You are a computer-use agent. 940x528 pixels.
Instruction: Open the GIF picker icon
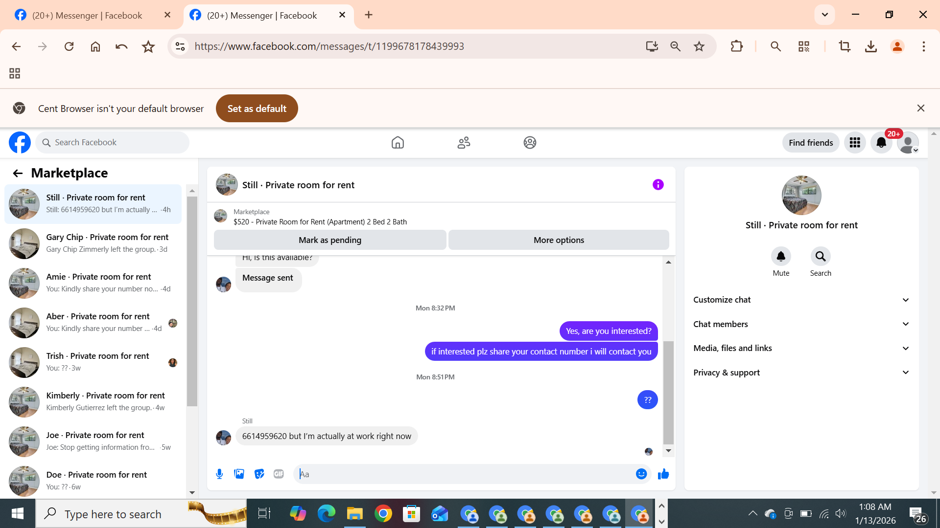tap(279, 474)
